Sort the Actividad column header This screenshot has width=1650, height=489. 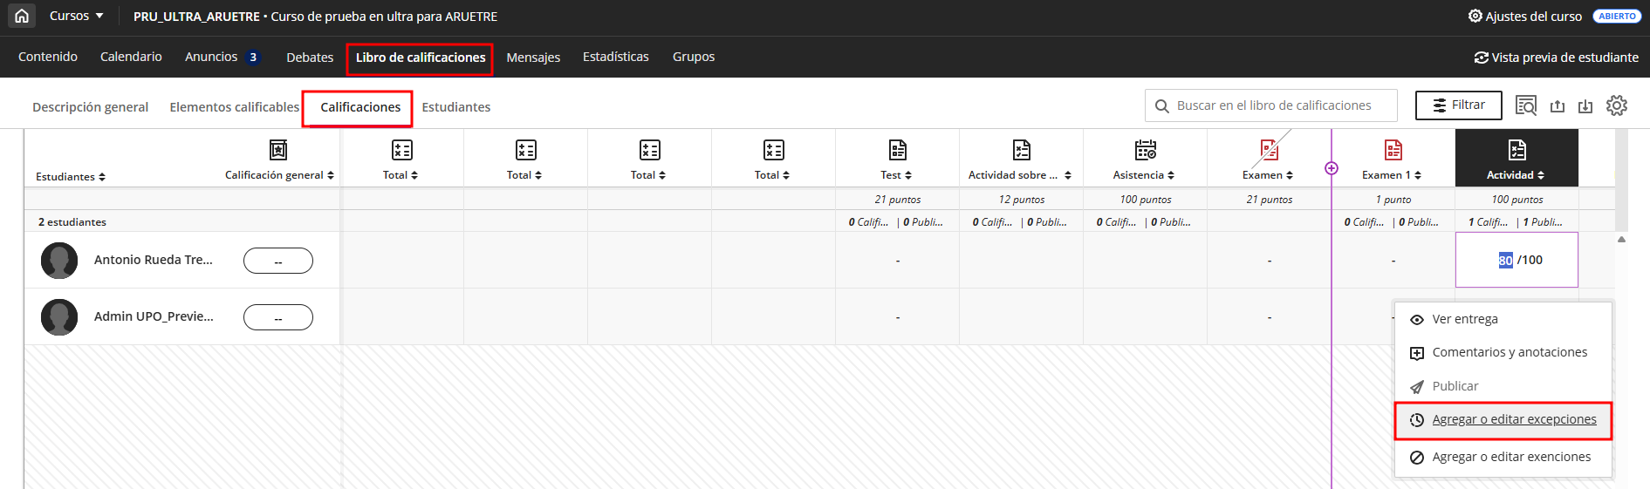click(1516, 175)
